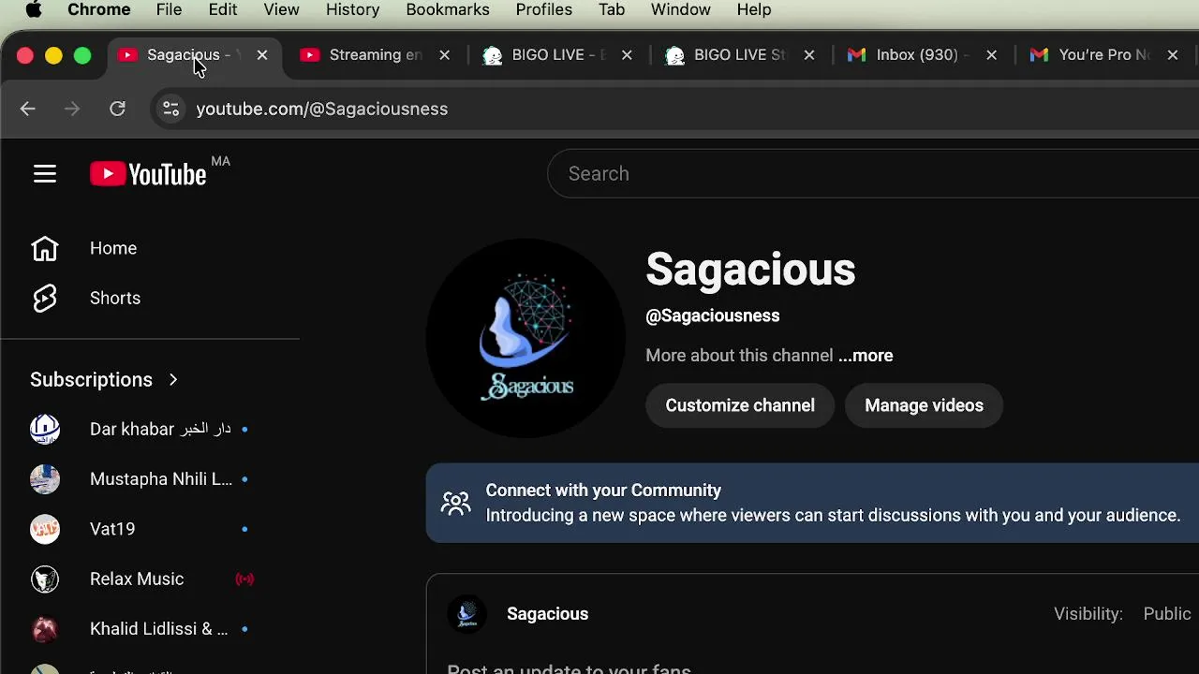Open the File menu
Screen dimensions: 1199x674
(x=169, y=10)
